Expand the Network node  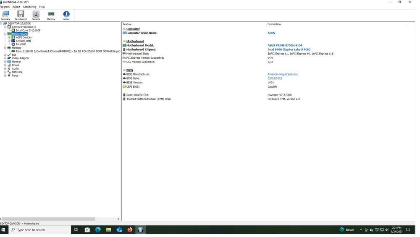tap(5, 72)
